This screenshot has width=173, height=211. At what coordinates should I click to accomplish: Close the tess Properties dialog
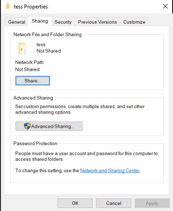[165, 6]
